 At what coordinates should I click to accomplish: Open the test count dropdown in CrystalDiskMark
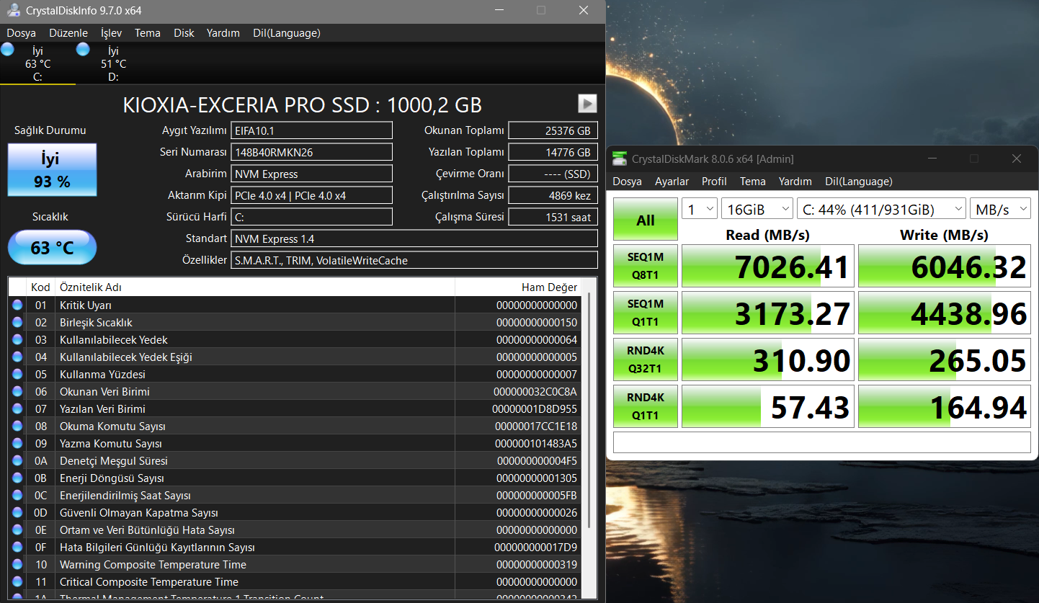[700, 209]
